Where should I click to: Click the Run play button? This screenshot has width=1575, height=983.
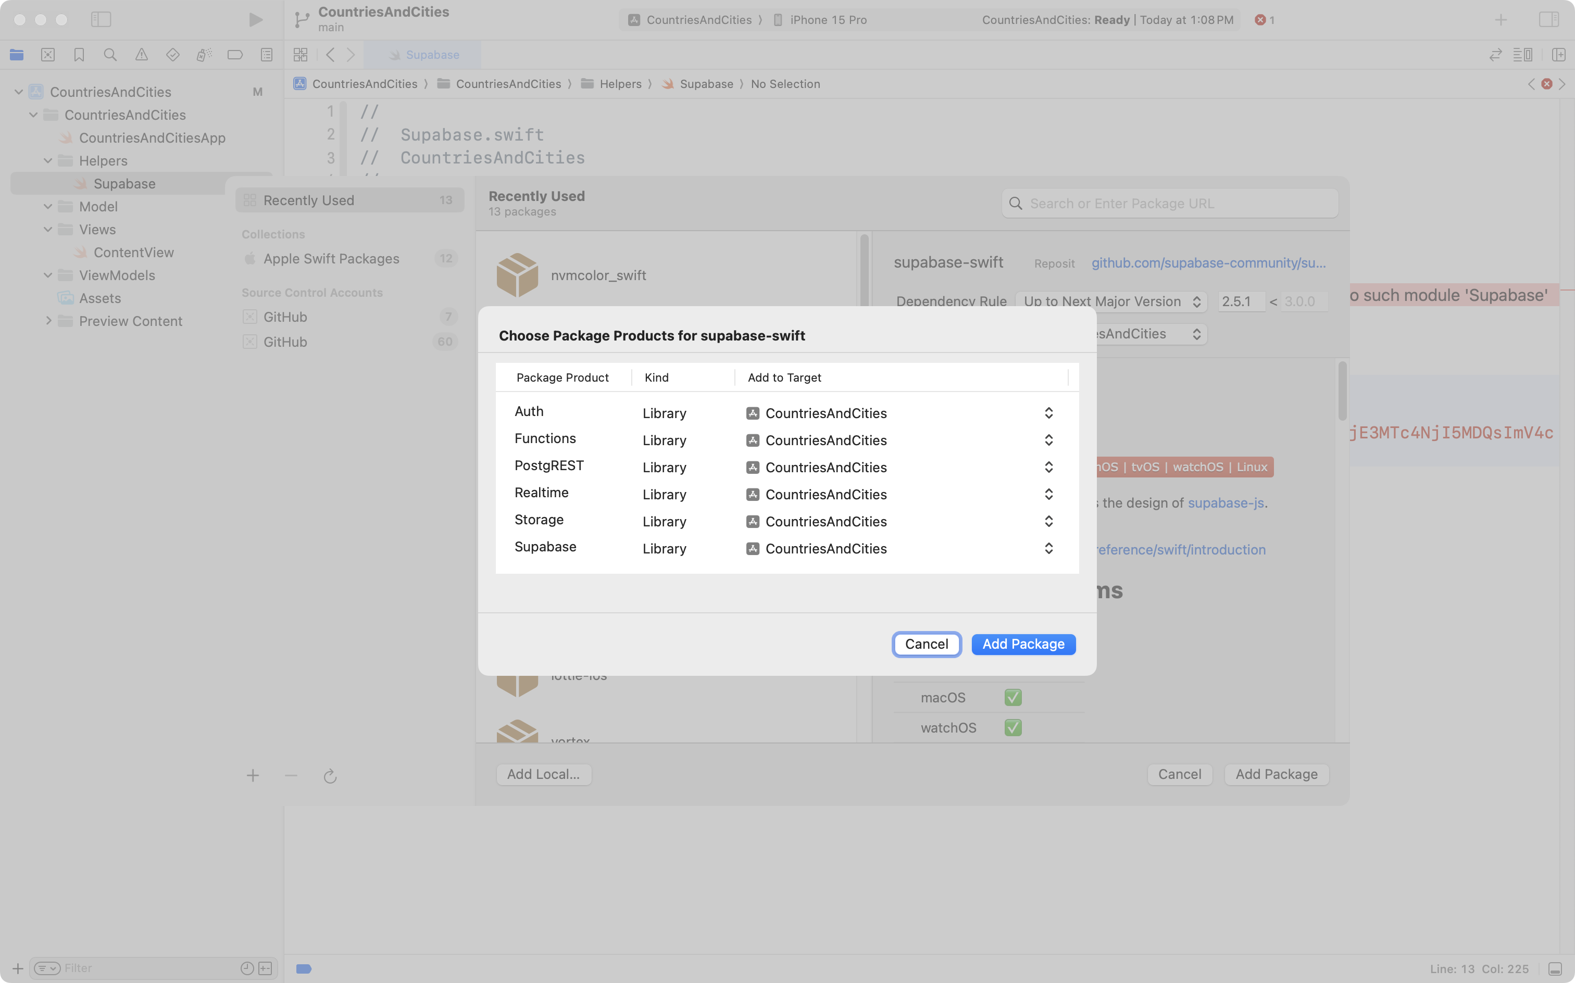coord(256,19)
